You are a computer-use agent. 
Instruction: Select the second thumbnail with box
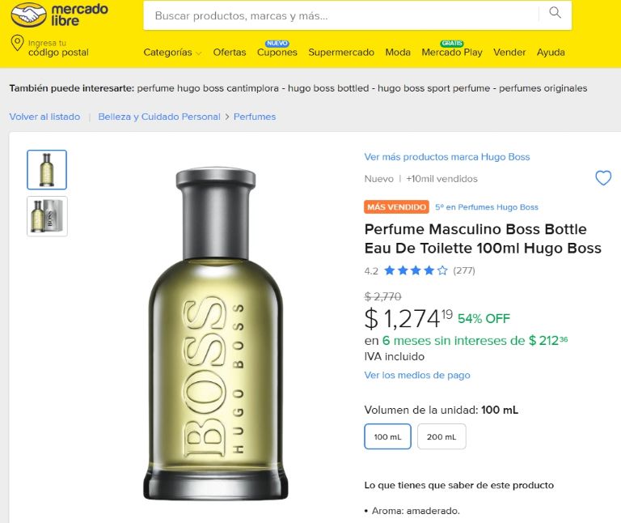click(47, 216)
